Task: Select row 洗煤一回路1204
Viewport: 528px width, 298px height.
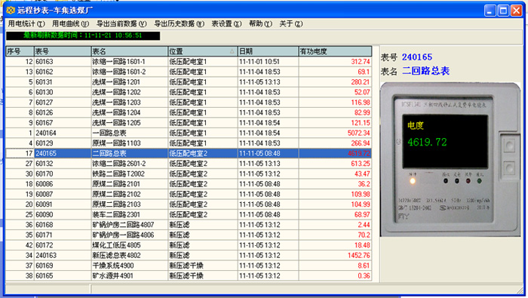Action: (189, 112)
